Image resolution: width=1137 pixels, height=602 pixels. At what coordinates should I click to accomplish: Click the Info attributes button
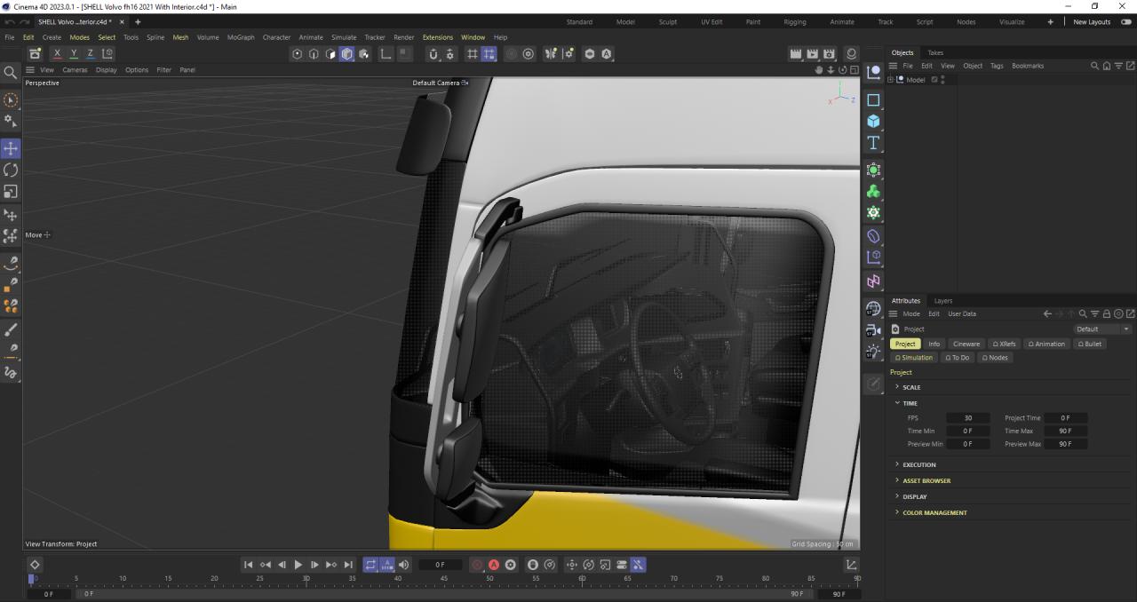point(934,344)
